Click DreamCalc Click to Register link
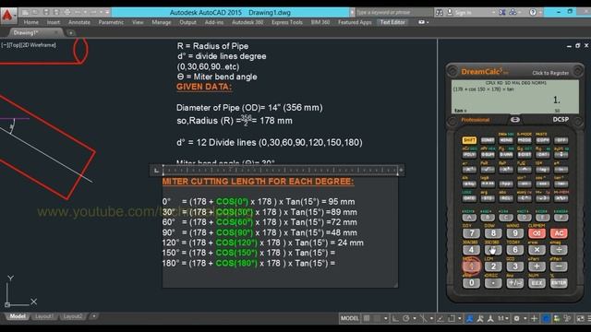591x332 pixels. tap(550, 73)
